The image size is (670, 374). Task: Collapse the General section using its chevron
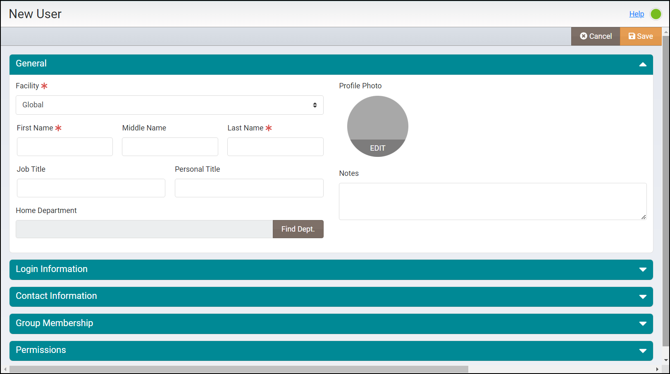(643, 64)
